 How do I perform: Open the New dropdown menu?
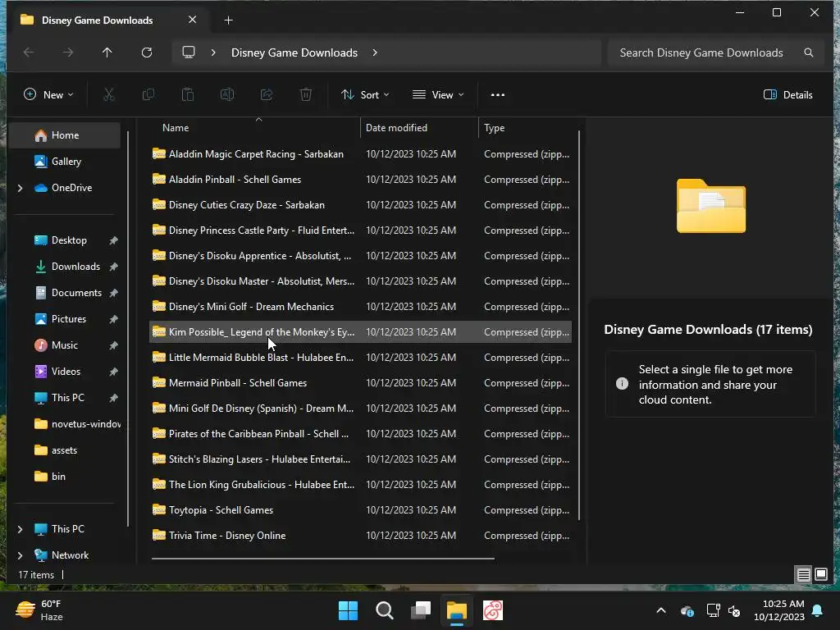(x=48, y=95)
